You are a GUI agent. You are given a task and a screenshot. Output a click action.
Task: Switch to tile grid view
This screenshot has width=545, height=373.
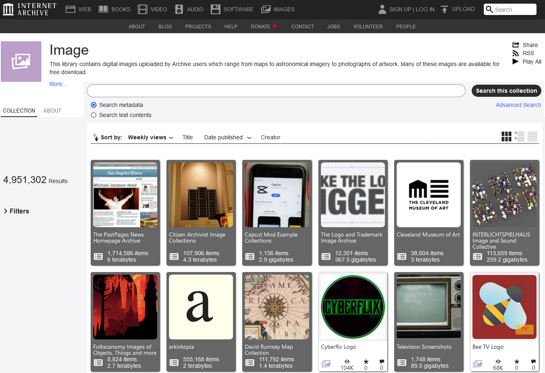point(507,136)
